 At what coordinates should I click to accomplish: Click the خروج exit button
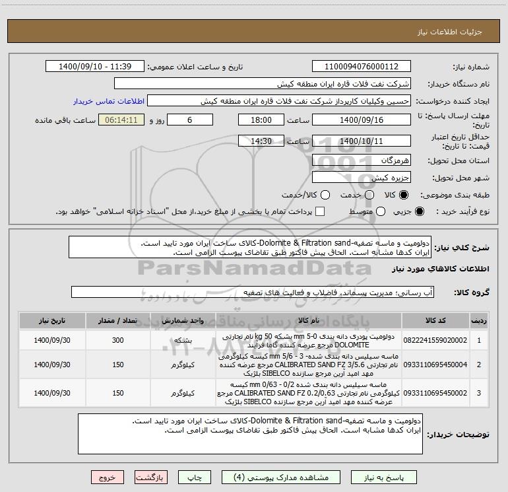point(108,477)
